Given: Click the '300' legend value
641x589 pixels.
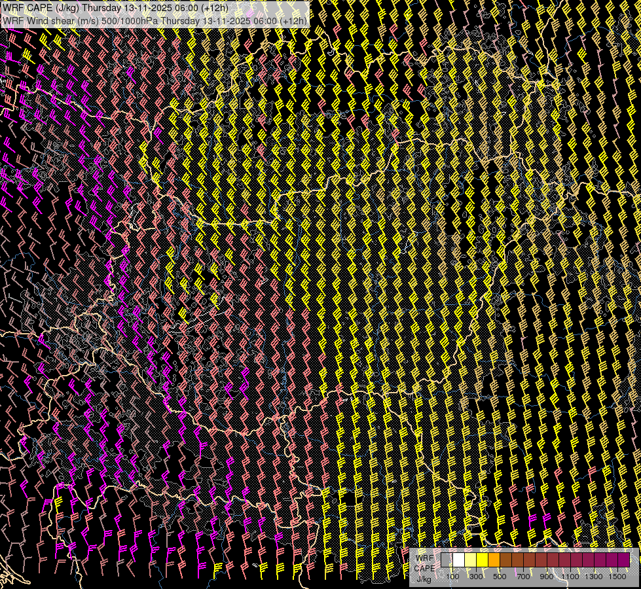Looking at the screenshot, I should pyautogui.click(x=476, y=577).
